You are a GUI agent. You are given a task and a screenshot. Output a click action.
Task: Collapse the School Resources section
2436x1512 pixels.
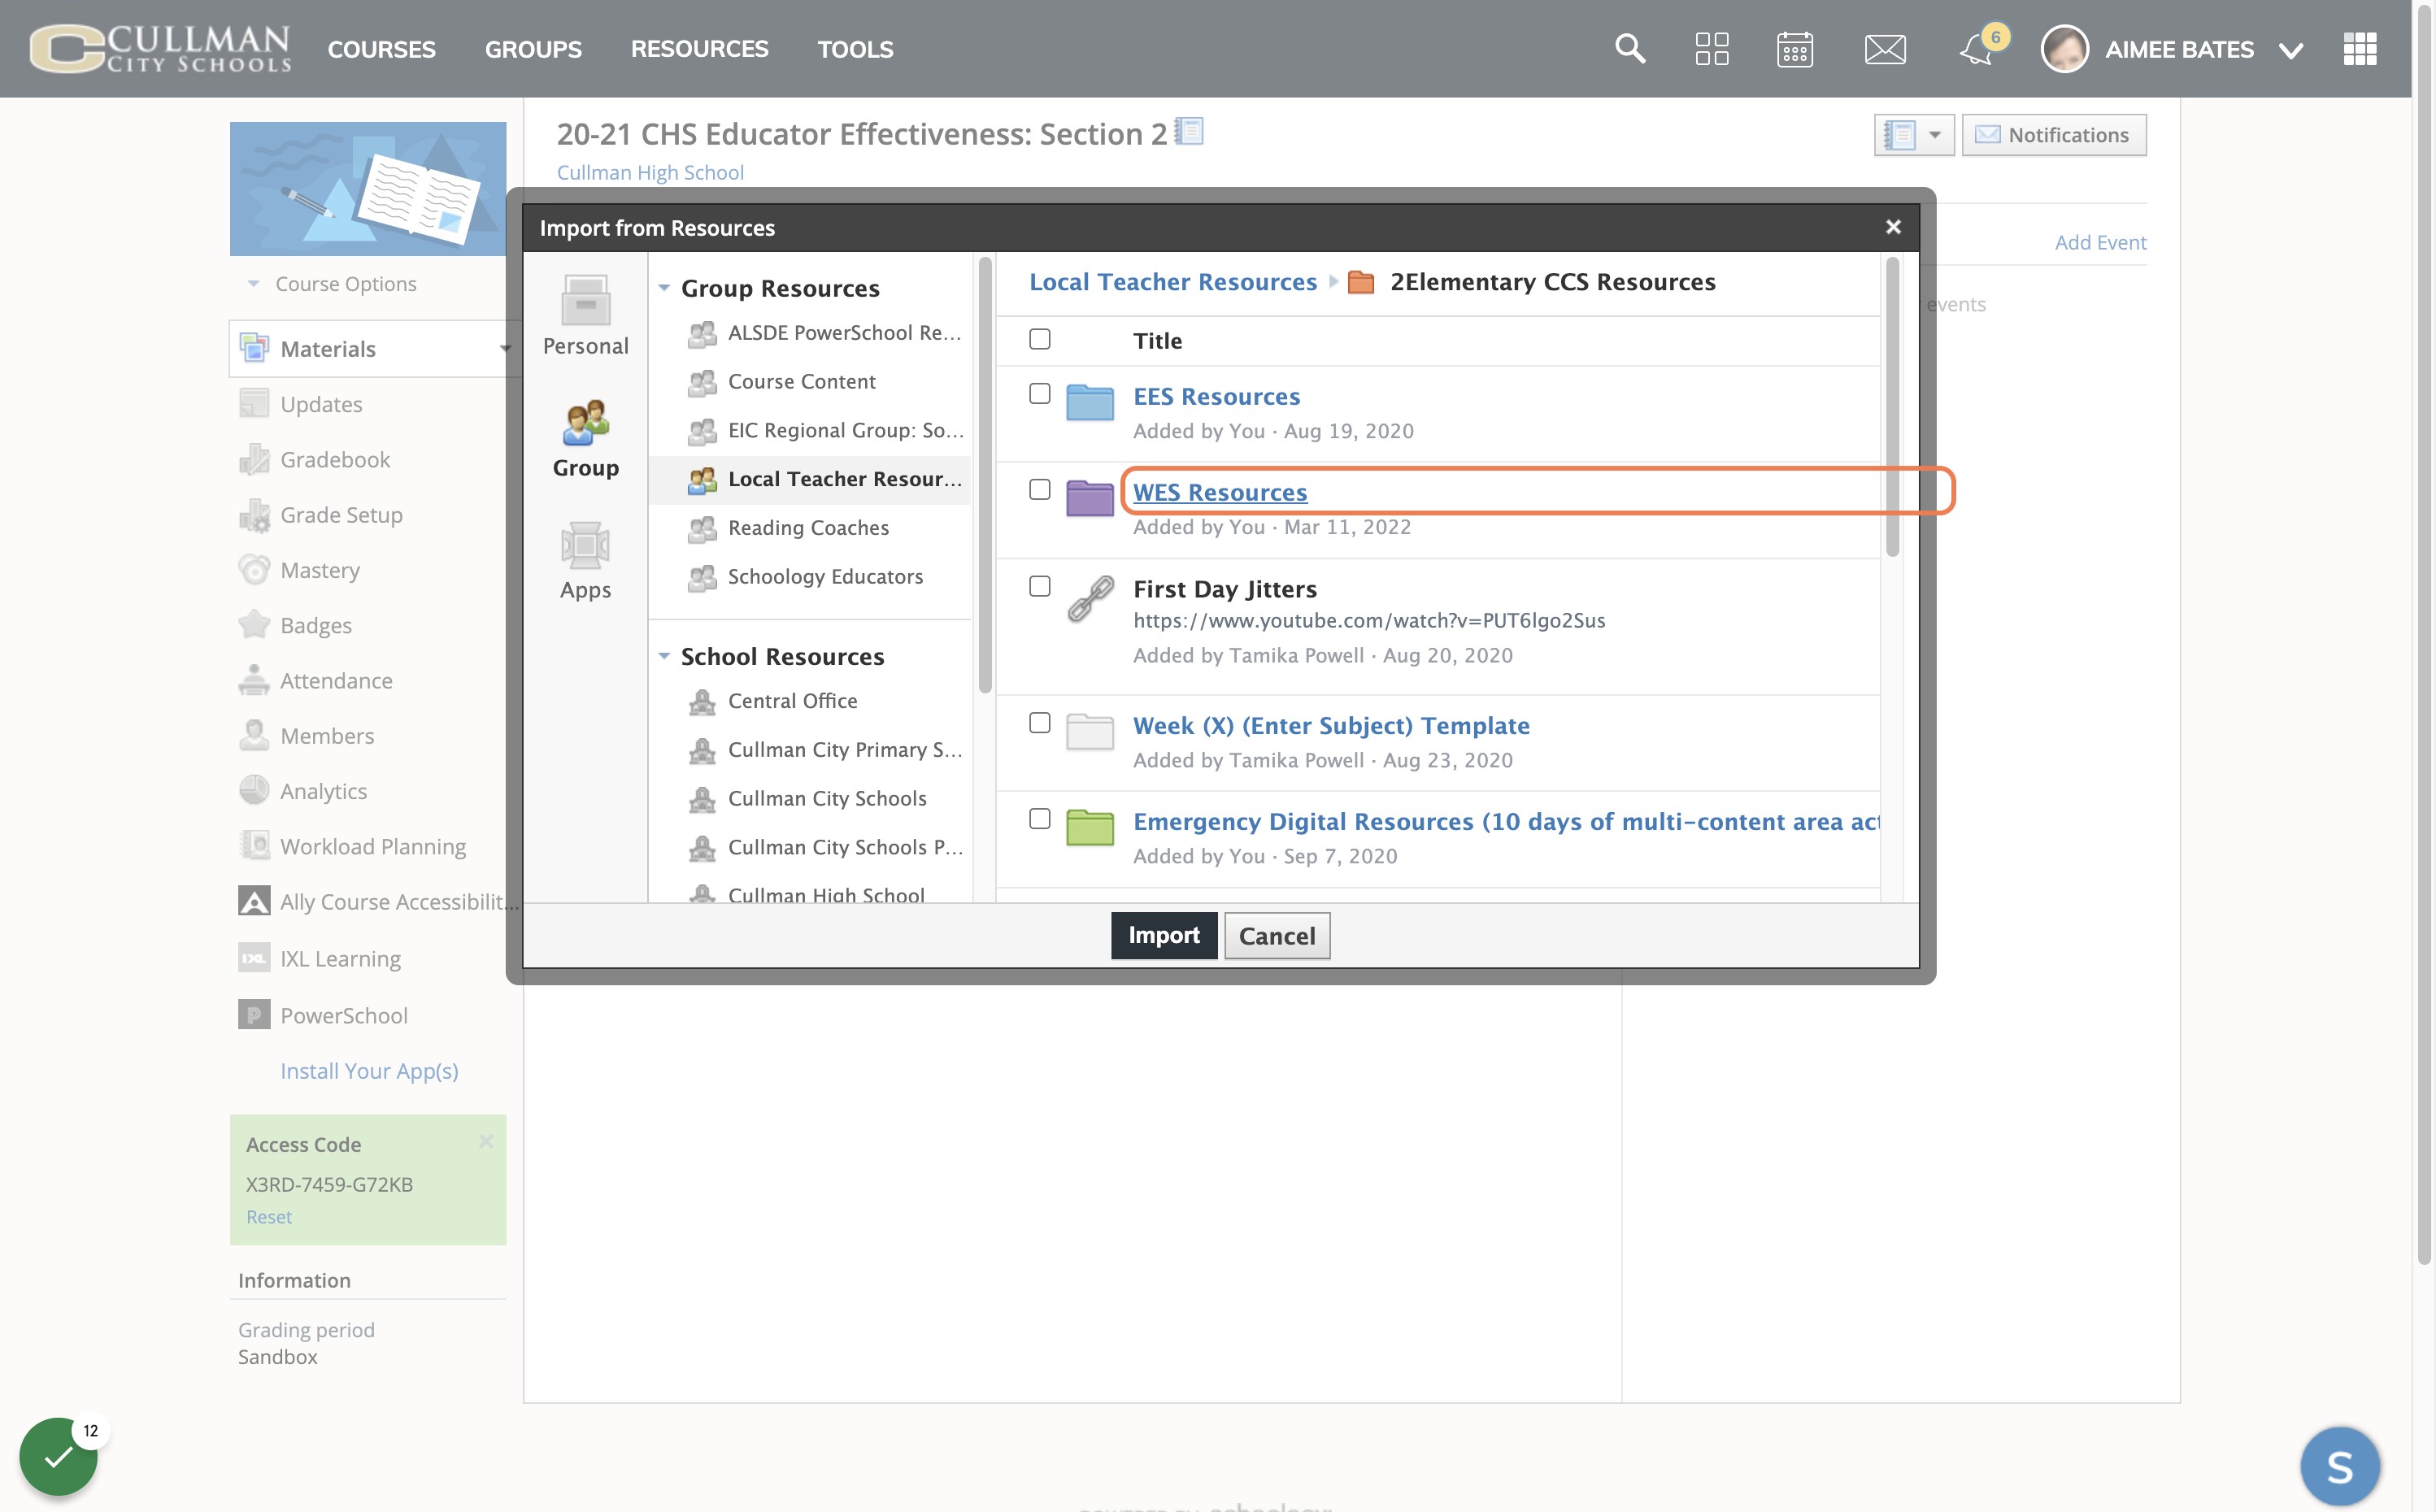[664, 656]
